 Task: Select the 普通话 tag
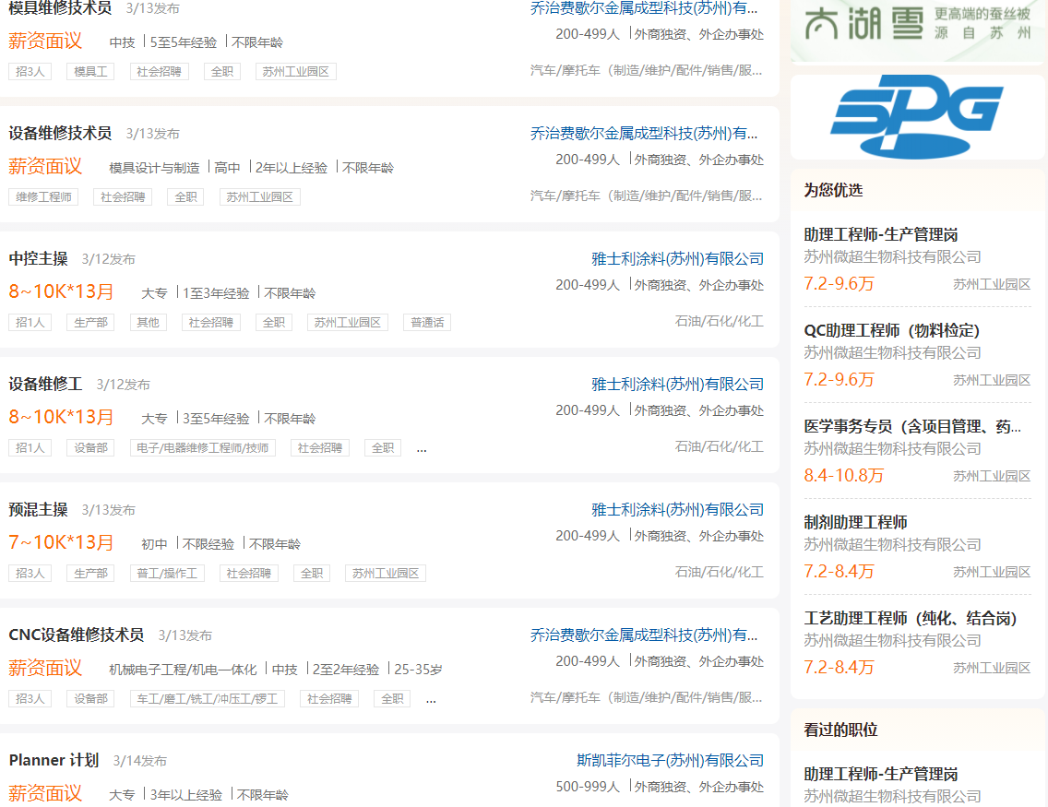[426, 323]
